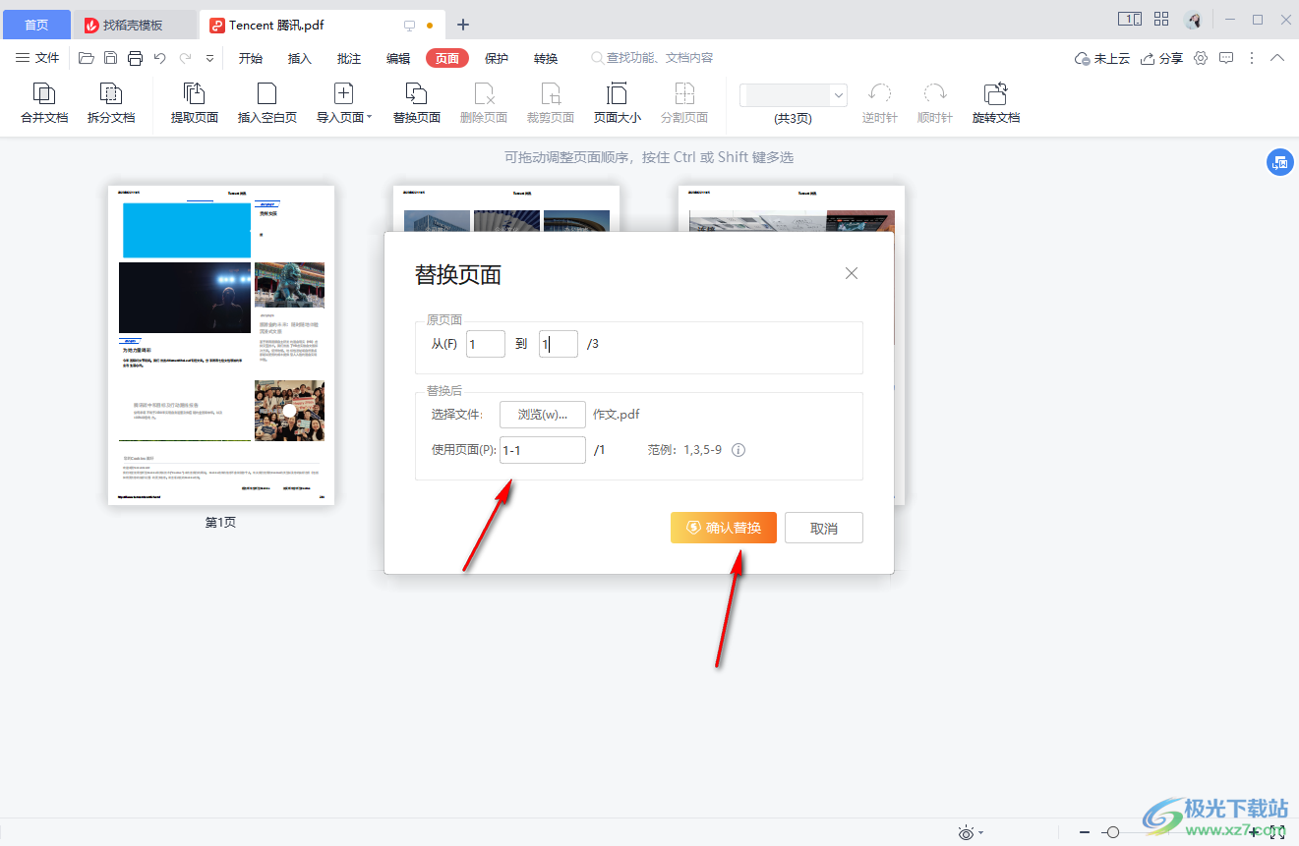Select the 页面 ribbon tab

click(x=447, y=58)
